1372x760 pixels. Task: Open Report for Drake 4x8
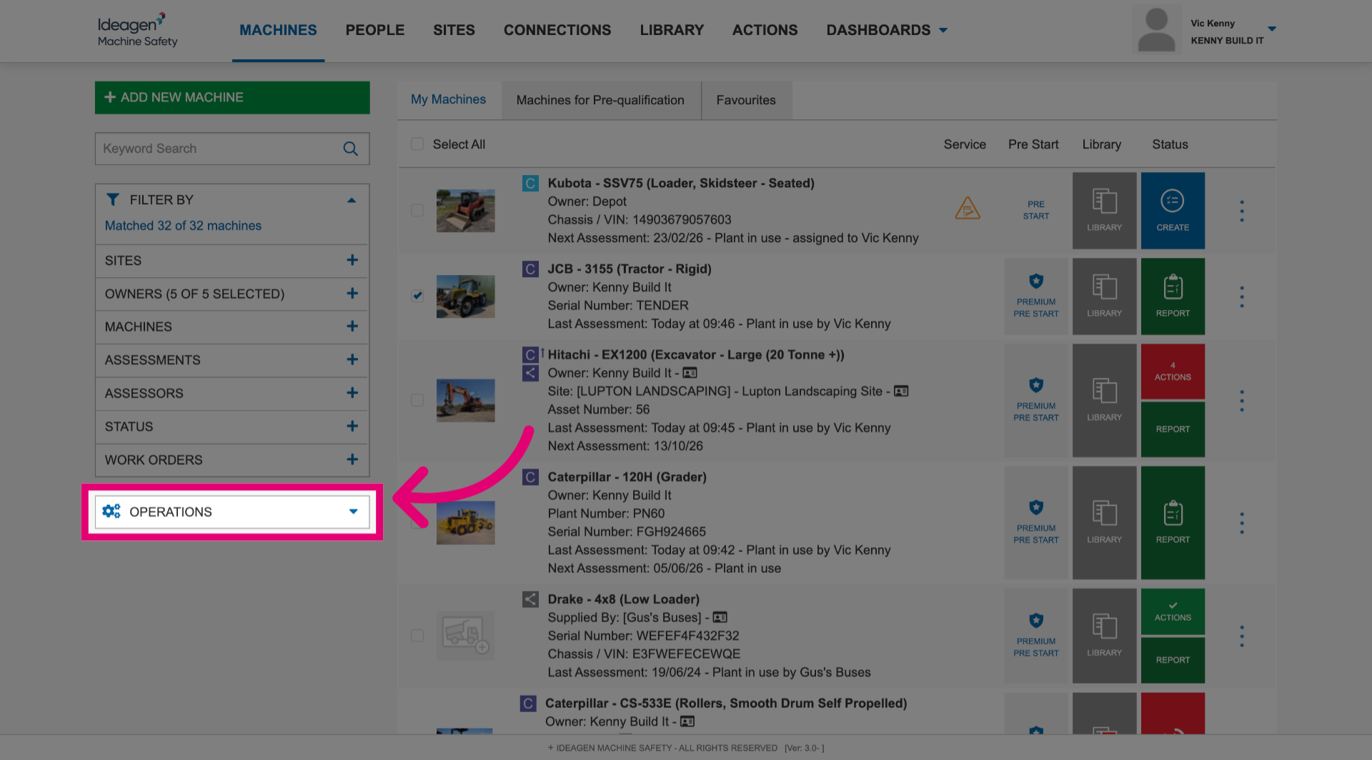[1173, 660]
